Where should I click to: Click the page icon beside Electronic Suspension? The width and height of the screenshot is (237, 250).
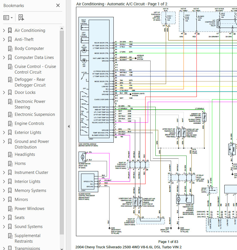(10, 114)
